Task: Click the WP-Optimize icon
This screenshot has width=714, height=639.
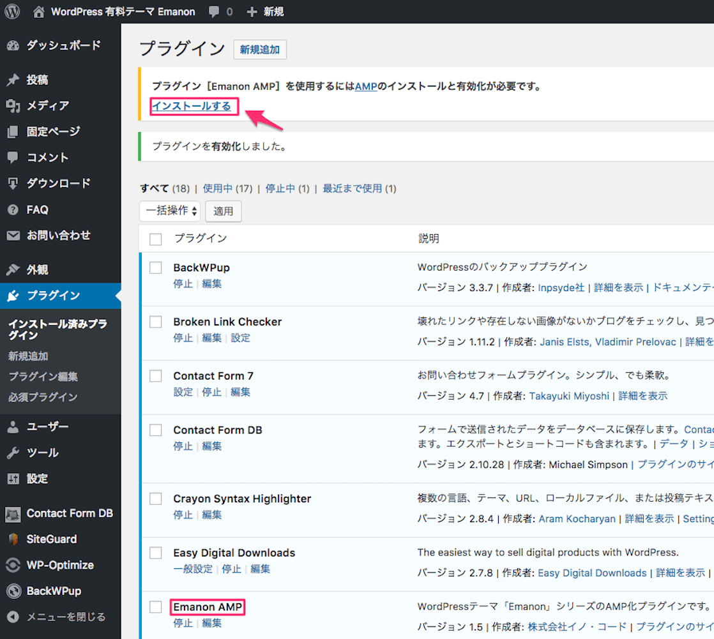Action: pos(13,566)
